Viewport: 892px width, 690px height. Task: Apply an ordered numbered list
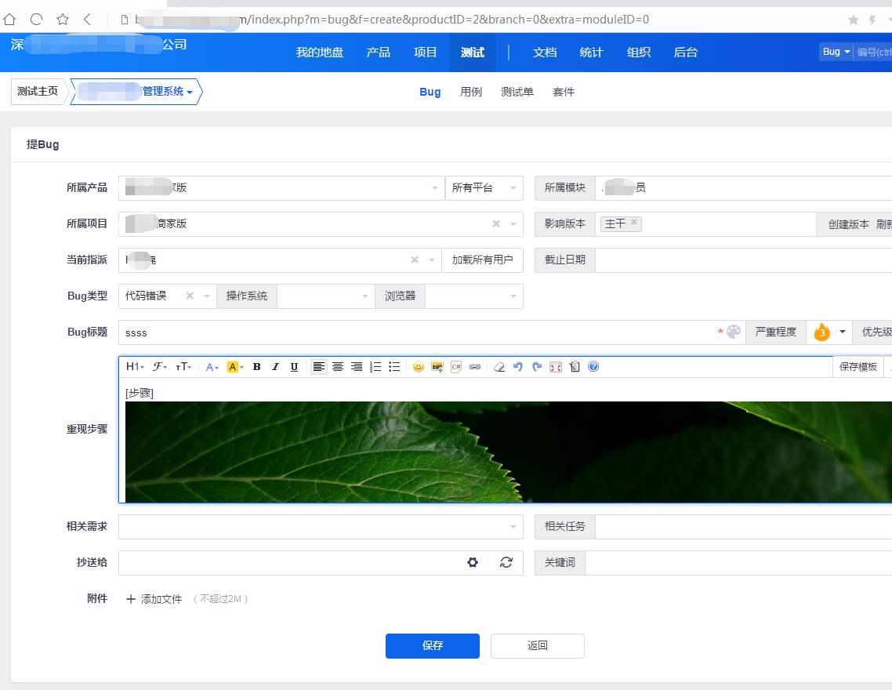coord(375,367)
